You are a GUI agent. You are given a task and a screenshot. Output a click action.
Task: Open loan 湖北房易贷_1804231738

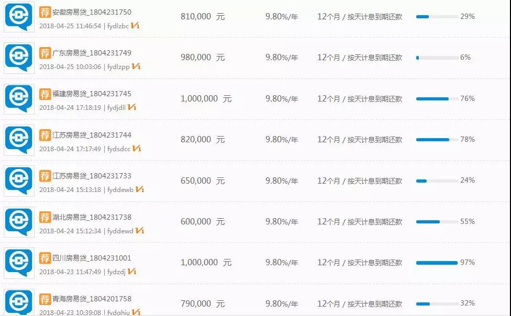pyautogui.click(x=92, y=217)
